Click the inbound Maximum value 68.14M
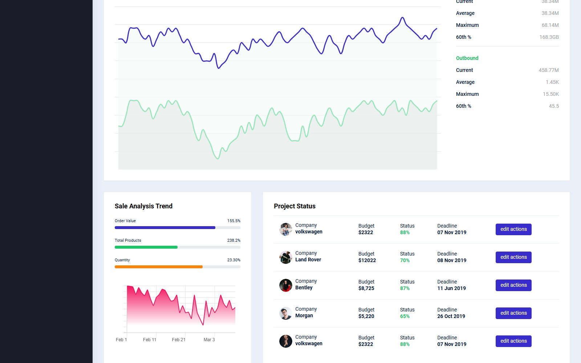This screenshot has width=581, height=363. (x=550, y=25)
